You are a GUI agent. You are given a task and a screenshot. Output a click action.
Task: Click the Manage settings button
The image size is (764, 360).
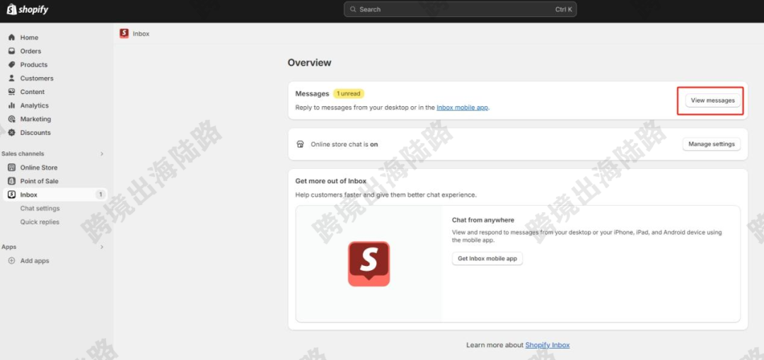pyautogui.click(x=712, y=144)
